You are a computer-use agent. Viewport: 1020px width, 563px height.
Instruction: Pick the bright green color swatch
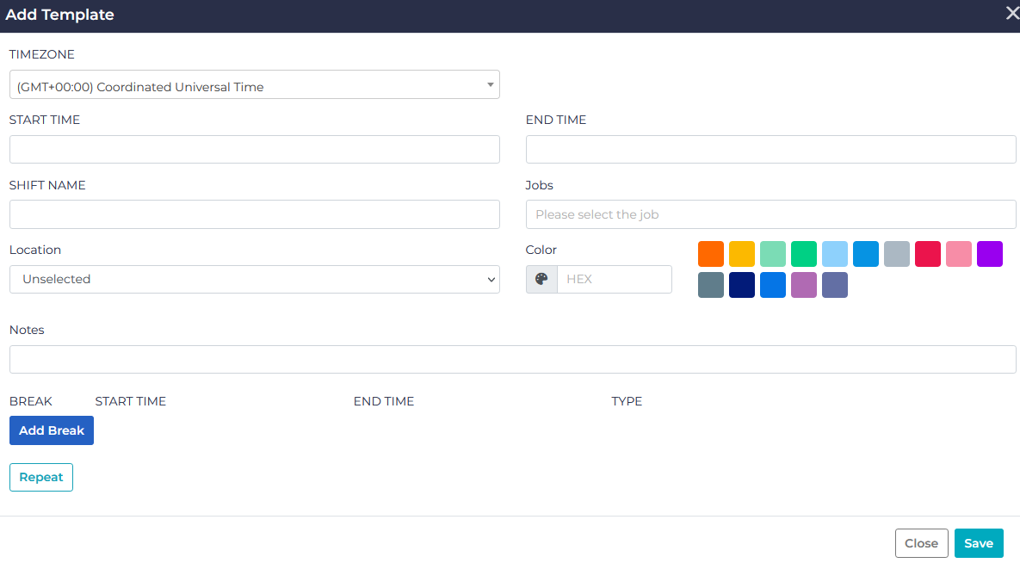804,253
